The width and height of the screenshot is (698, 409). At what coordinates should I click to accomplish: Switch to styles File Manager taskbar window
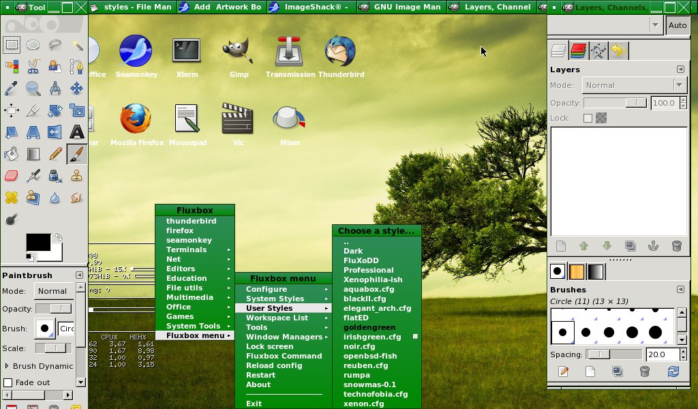pos(132,7)
